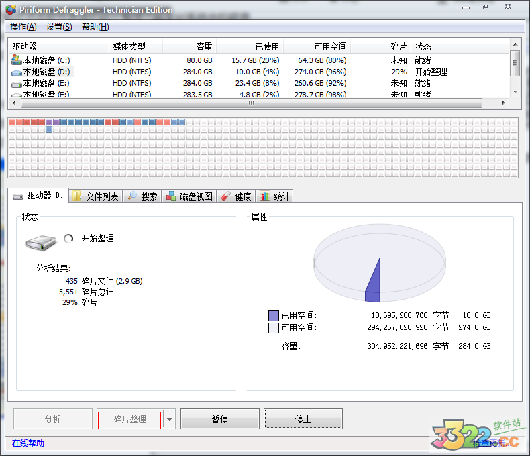Click the 分析 button
The width and height of the screenshot is (530, 456).
click(x=53, y=419)
